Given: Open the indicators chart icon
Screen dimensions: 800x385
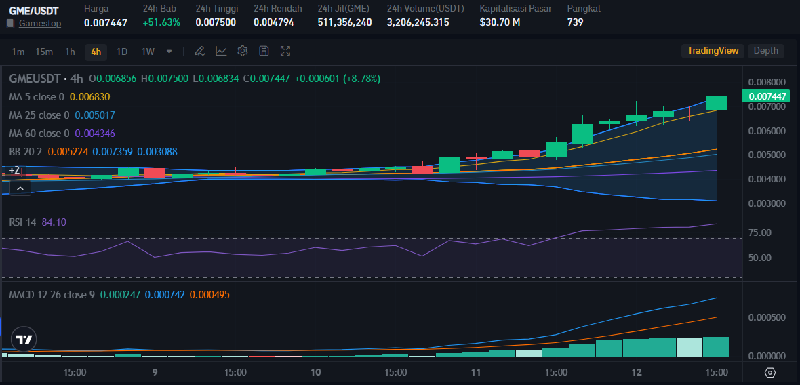Looking at the screenshot, I should click(221, 51).
